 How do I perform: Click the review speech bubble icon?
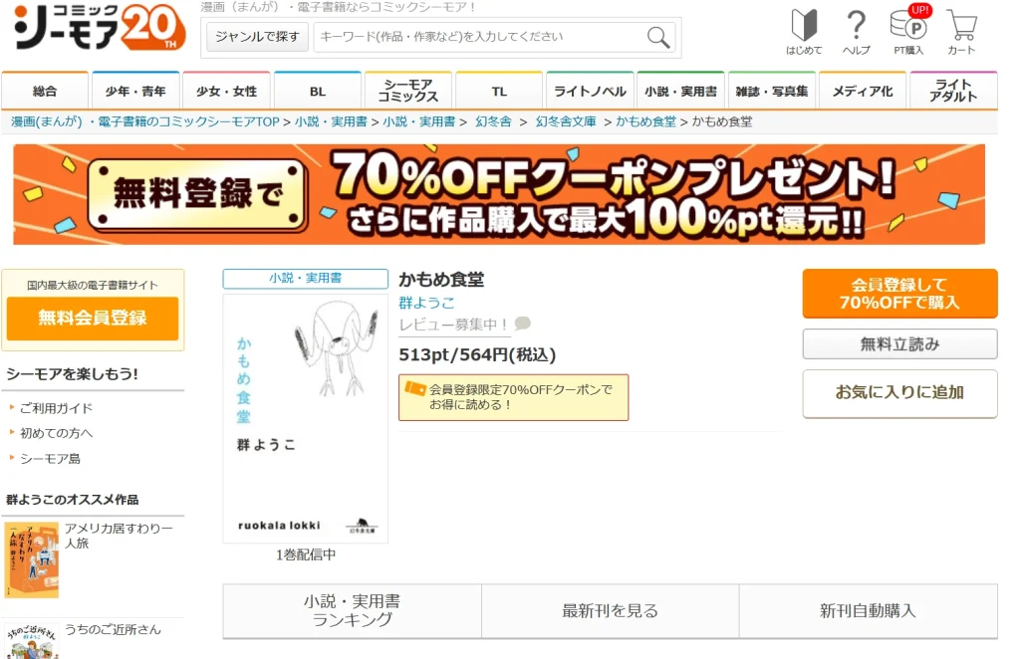[522, 323]
